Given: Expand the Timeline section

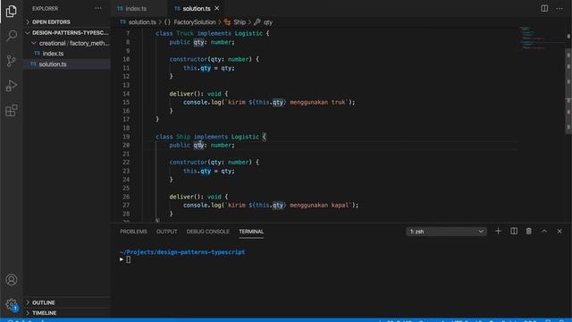Looking at the screenshot, I should pos(67,313).
